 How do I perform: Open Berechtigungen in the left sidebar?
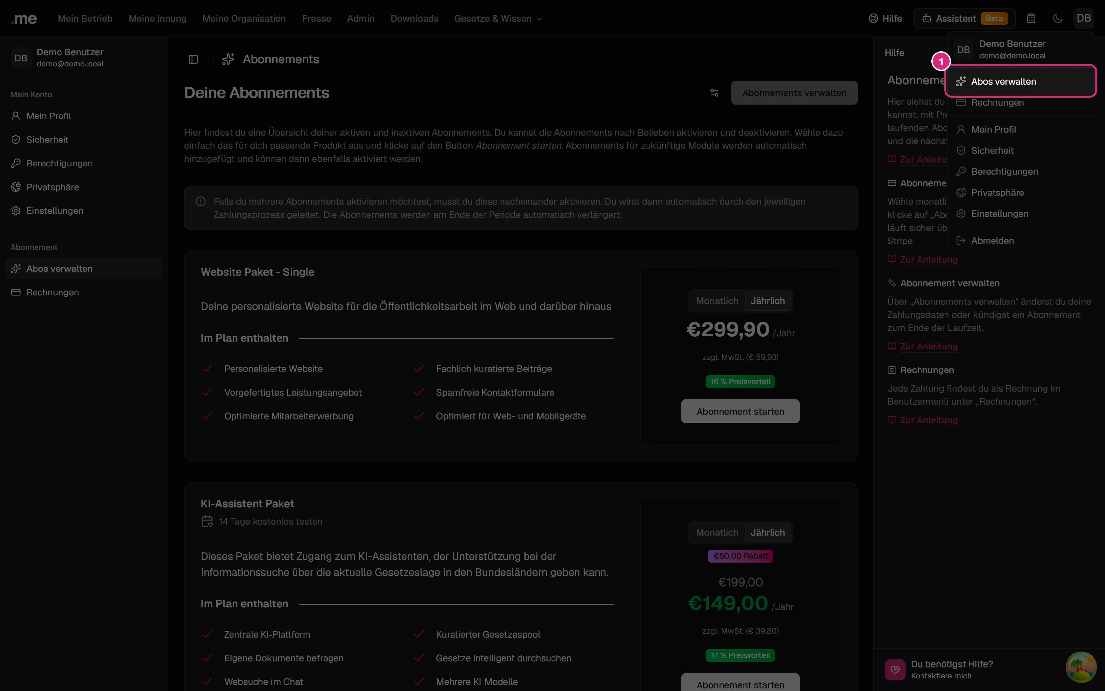[84, 164]
